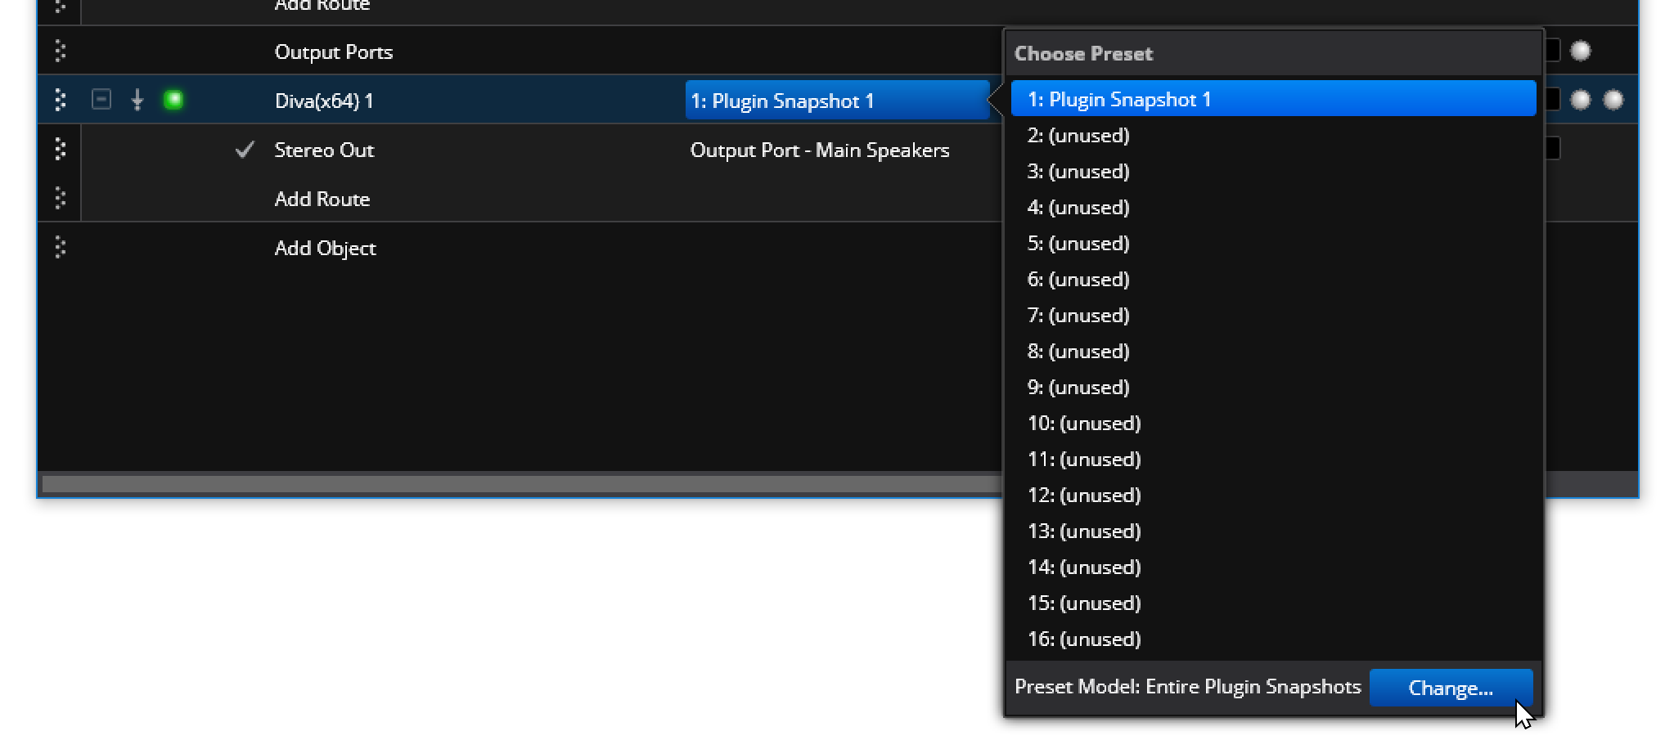The width and height of the screenshot is (1674, 749).
Task: Click dotted handle beside Add Route under Stereo Out
Action: (x=60, y=198)
